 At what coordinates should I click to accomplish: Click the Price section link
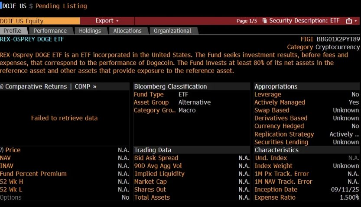tap(13, 150)
